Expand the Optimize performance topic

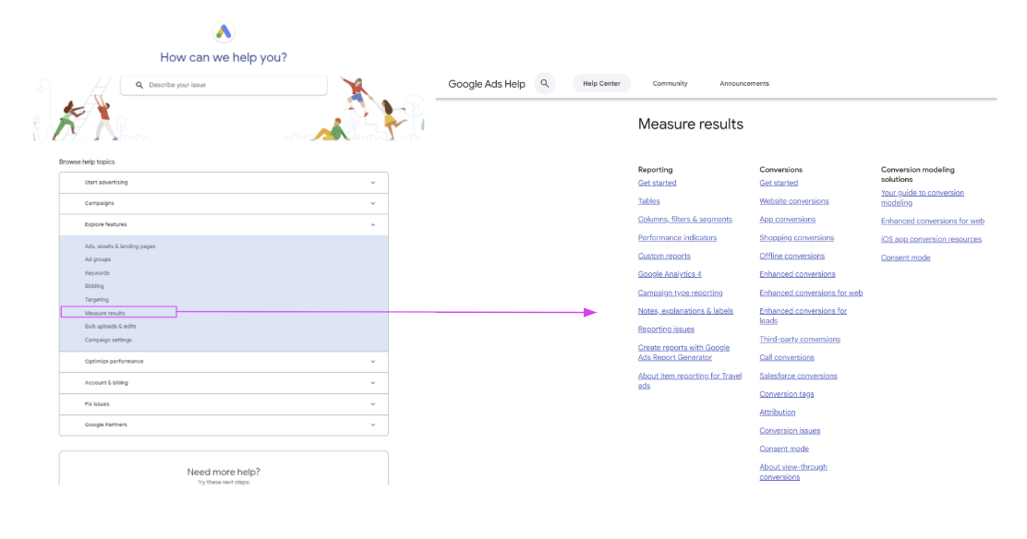pos(224,362)
